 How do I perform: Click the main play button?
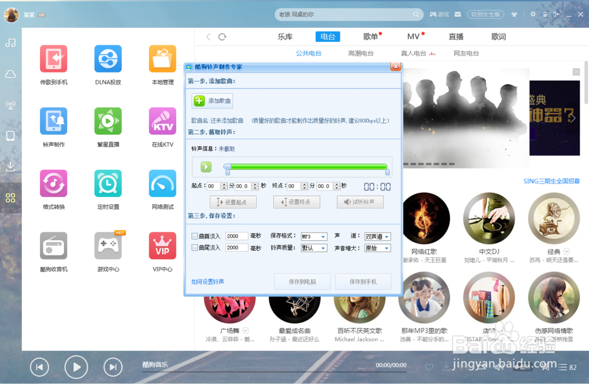pos(76,367)
